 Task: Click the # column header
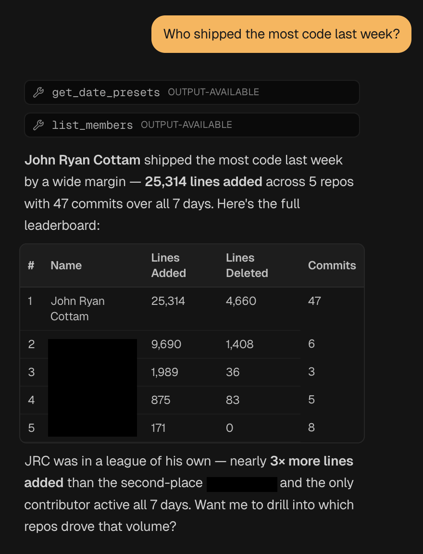(30, 265)
